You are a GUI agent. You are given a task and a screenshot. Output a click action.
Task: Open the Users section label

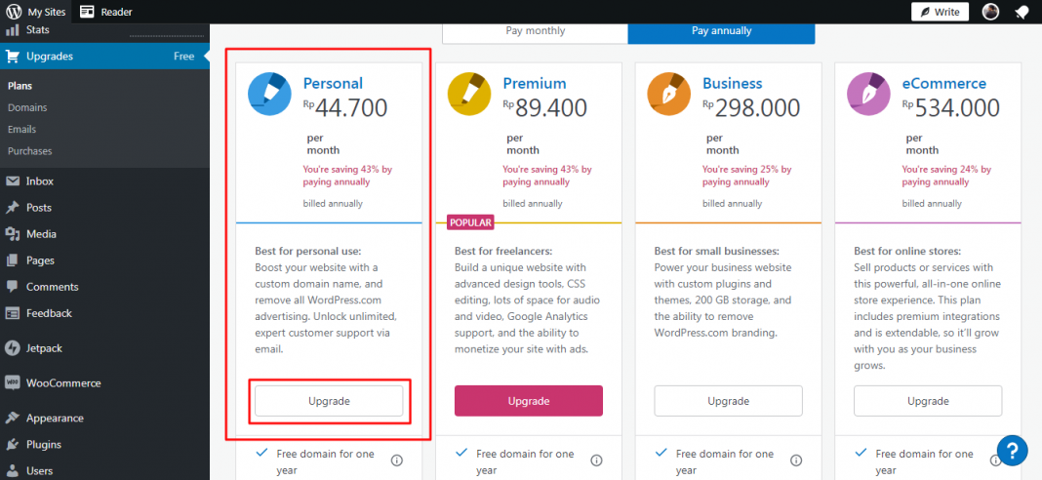[40, 470]
